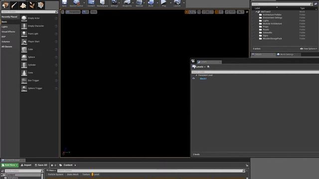Open the Perspective view dropdown

click(x=73, y=12)
